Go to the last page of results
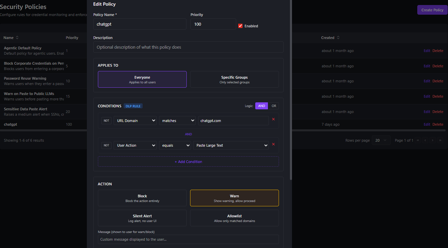 click(440, 140)
